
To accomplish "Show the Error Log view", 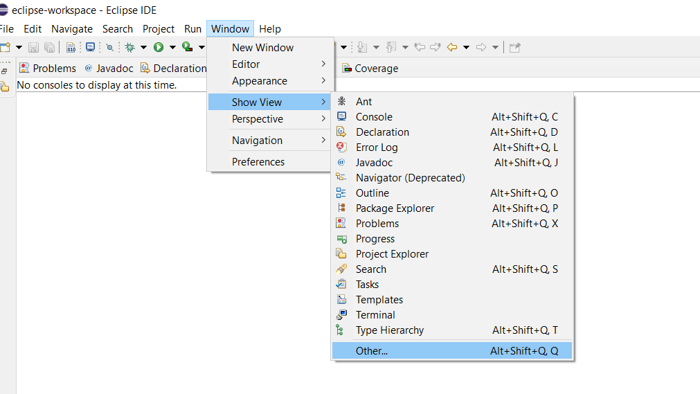I will pos(452,147).
